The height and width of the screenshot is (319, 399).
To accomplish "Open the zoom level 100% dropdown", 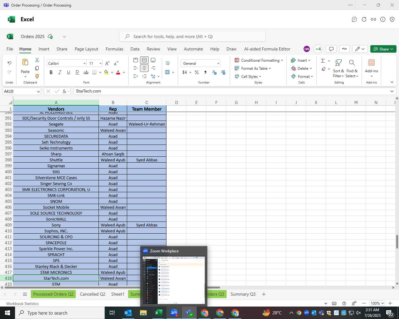I will pyautogui.click(x=377, y=303).
